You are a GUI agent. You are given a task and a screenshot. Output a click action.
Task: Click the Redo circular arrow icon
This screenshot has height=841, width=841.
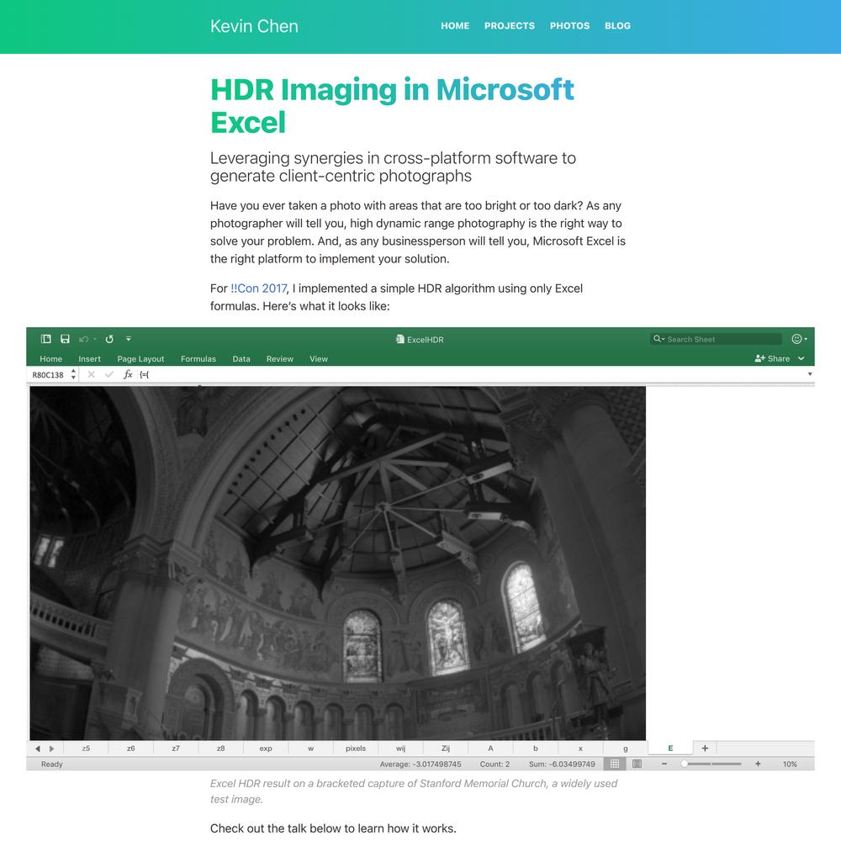109,339
